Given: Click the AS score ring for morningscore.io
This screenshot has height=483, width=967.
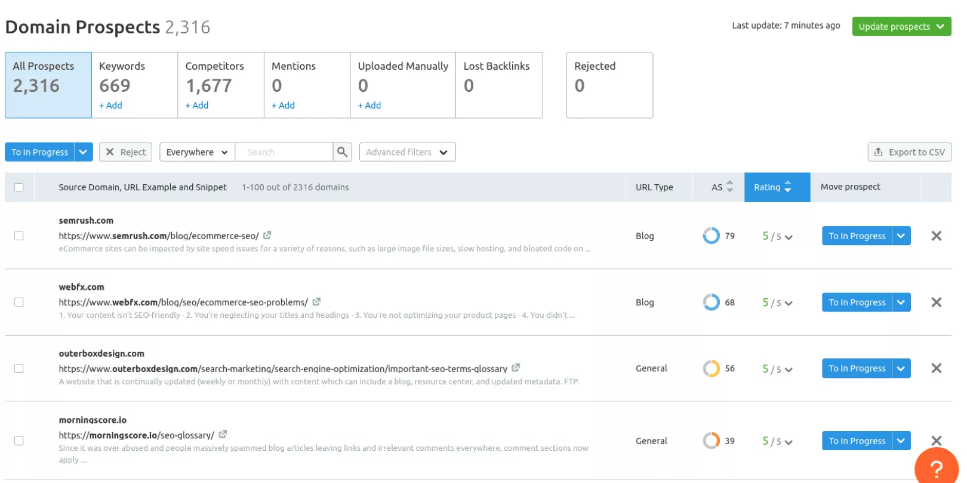Looking at the screenshot, I should (x=711, y=441).
